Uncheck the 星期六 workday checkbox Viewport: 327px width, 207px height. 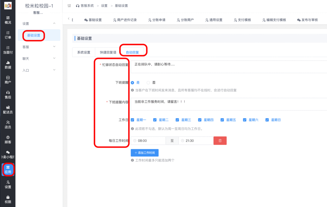pyautogui.click(x=244, y=120)
